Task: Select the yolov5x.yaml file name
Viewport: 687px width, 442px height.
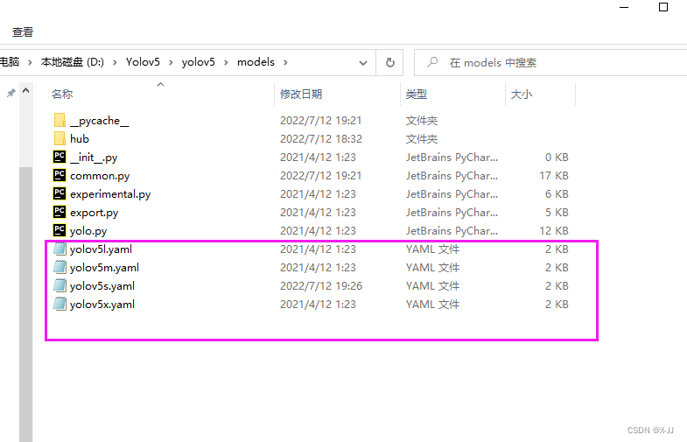Action: click(102, 305)
